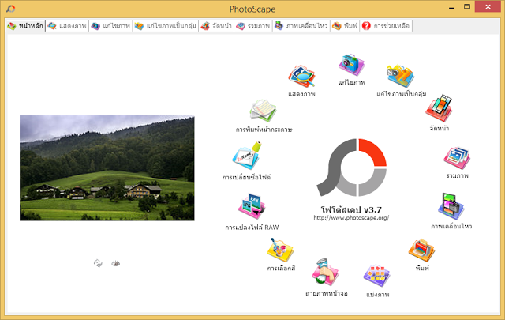Click the landscape preview photo
This screenshot has width=505, height=320.
[x=107, y=168]
